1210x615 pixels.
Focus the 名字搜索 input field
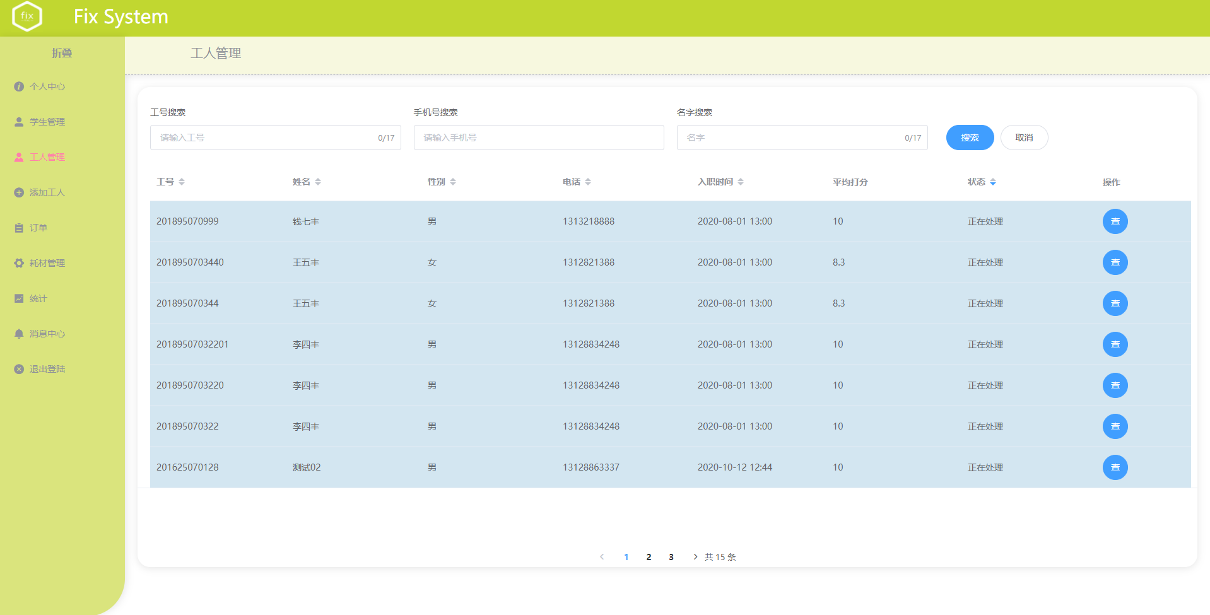click(x=802, y=138)
